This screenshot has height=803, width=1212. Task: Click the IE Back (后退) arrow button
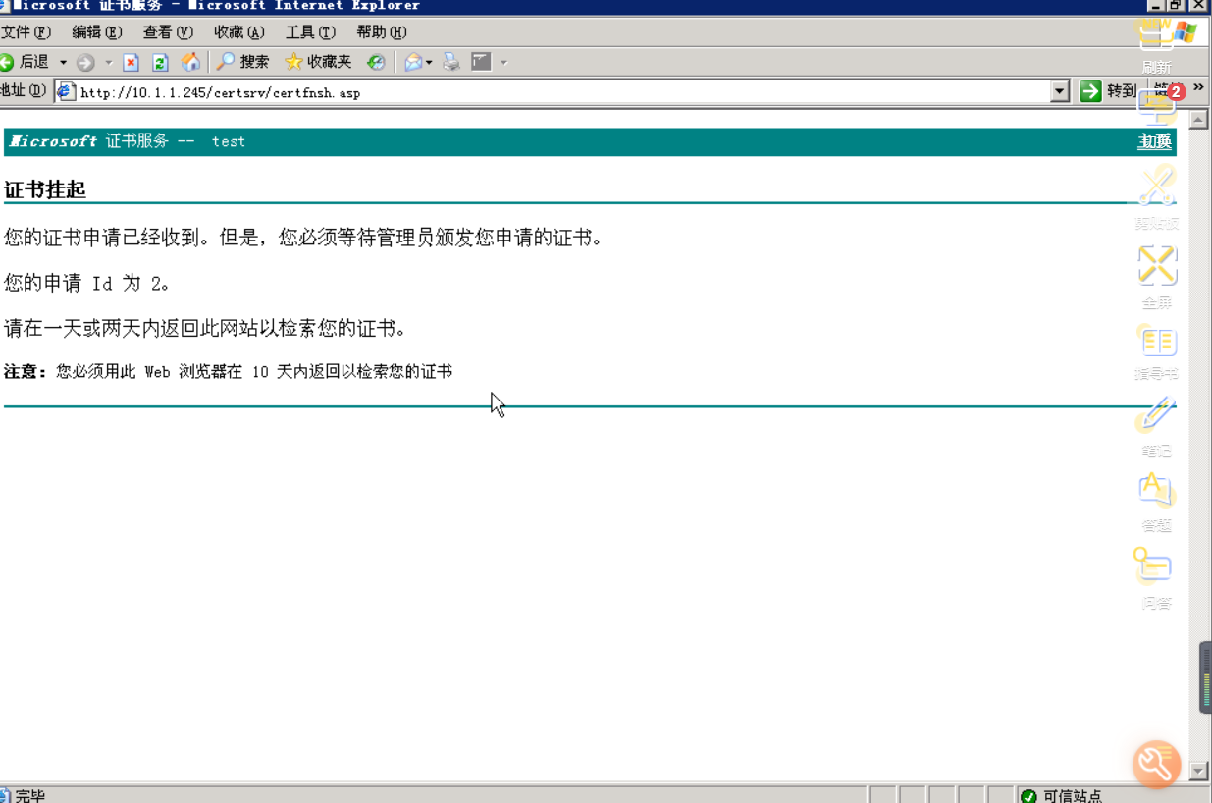25,62
